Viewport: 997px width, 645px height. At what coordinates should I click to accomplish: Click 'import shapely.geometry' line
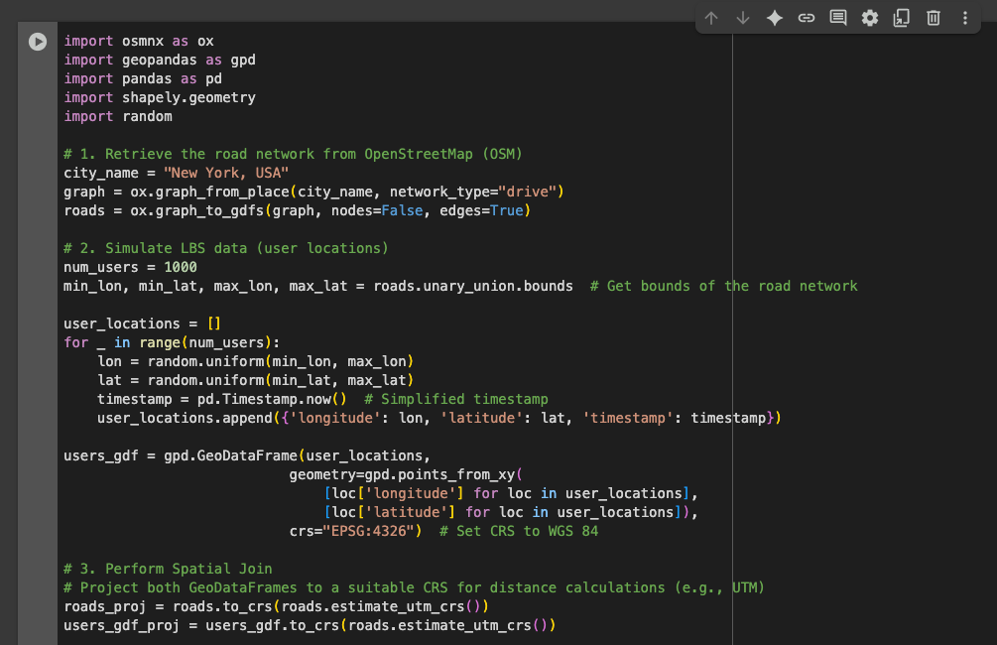(160, 97)
